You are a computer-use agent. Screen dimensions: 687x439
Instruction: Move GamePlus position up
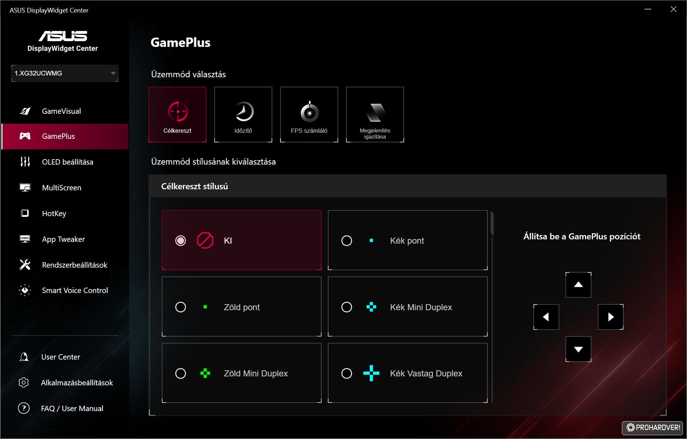click(578, 285)
